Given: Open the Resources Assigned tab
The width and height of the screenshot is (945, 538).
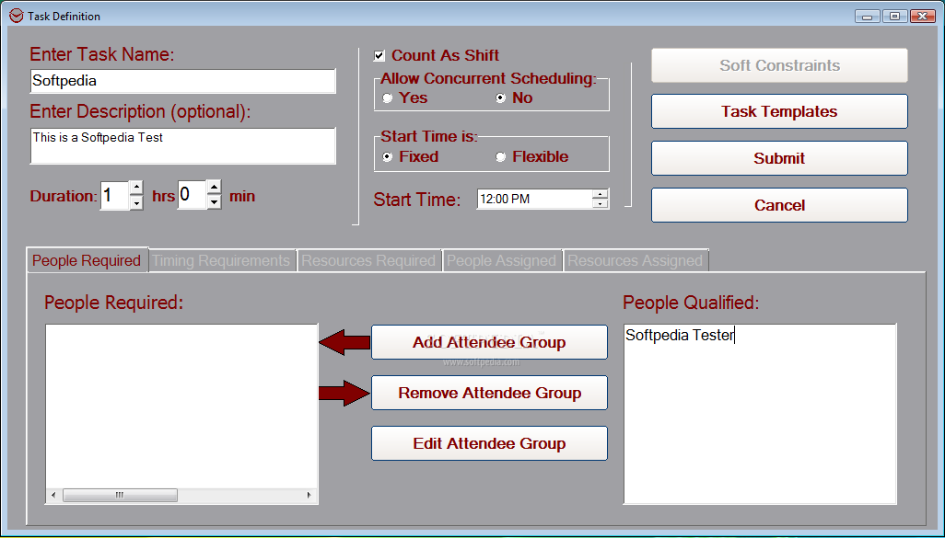Looking at the screenshot, I should click(636, 260).
